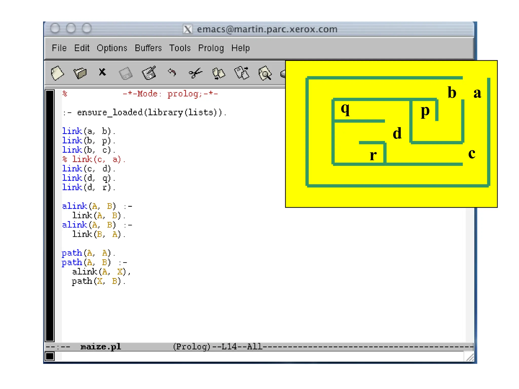Click the line 'link(a, b).'
Image resolution: width=519 pixels, height=389 pixels.
89,131
